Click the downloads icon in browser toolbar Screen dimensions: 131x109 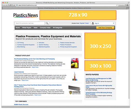[x=127, y=5]
